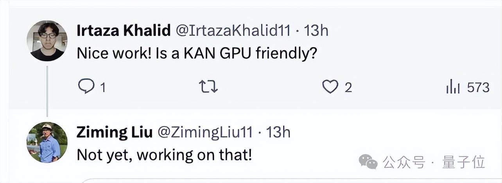Open timestamp 13h on Ziming Liu's reply
The height and width of the screenshot is (183, 502).
tap(278, 132)
